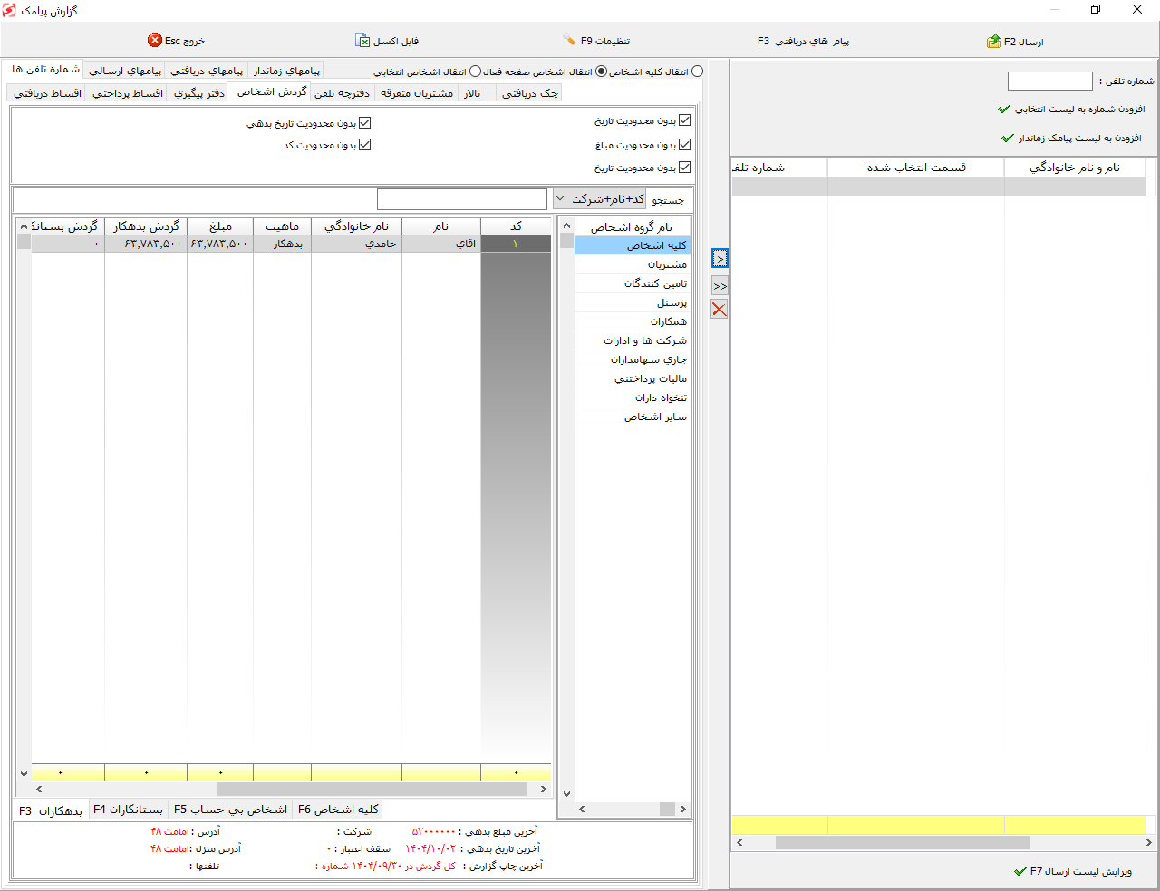The image size is (1160, 891).
Task: Show بستانکاران F4 bottom tab
Action: point(128,810)
